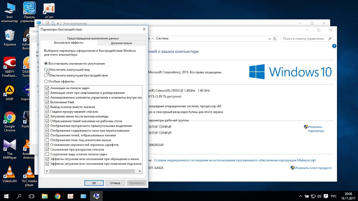Uncheck 'Анимация на панели задач'
This screenshot has width=358, height=201.
coord(47,88)
